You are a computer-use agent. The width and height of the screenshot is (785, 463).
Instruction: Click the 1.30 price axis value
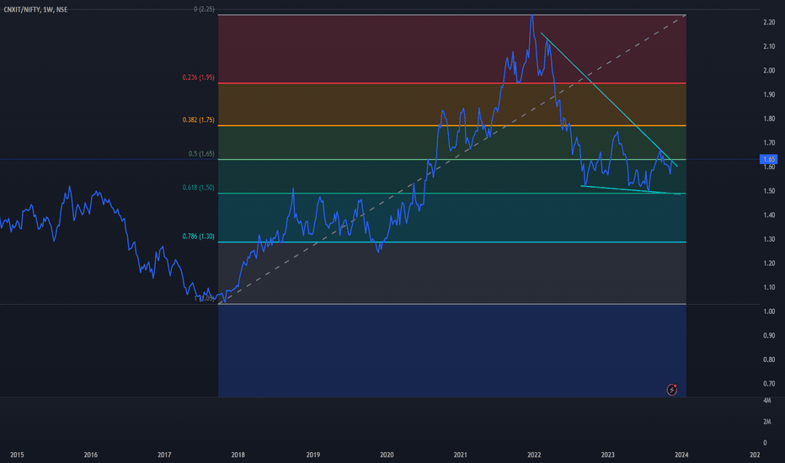point(769,239)
